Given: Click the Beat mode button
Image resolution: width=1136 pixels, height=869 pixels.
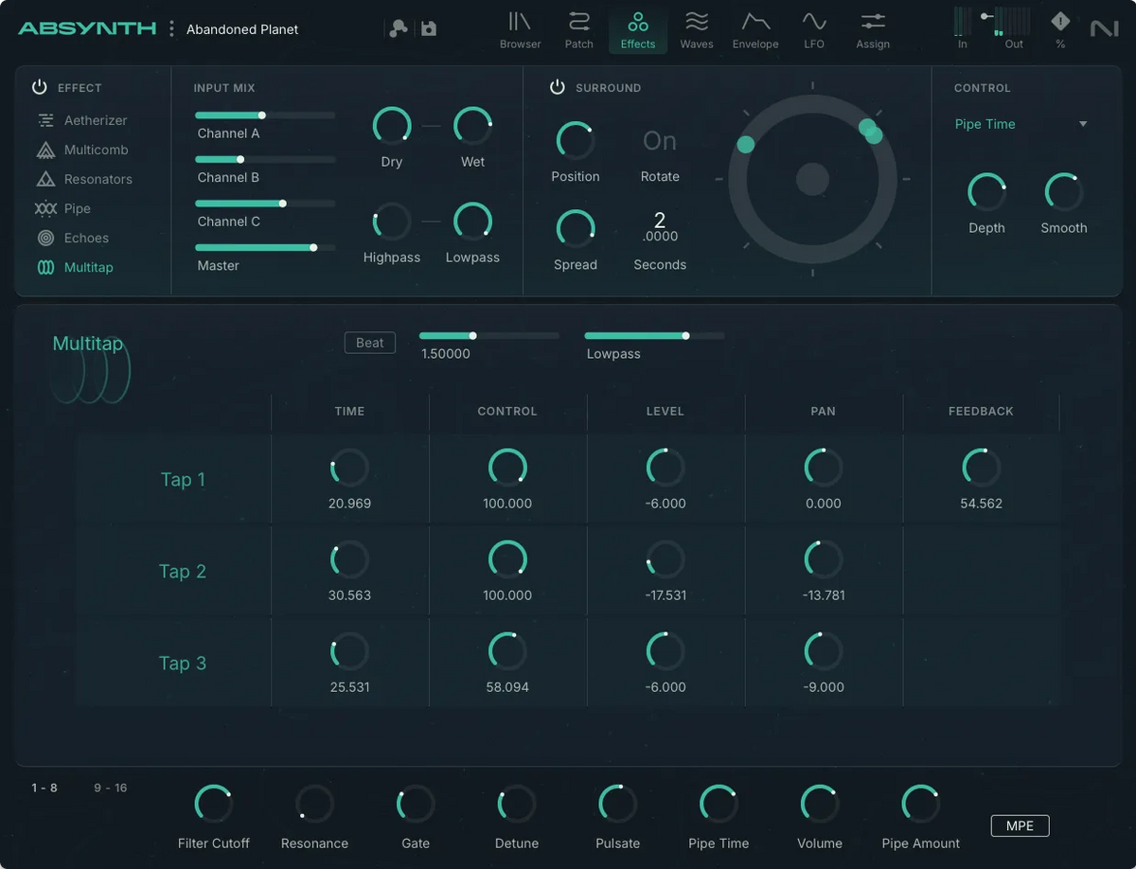Looking at the screenshot, I should click(x=369, y=342).
